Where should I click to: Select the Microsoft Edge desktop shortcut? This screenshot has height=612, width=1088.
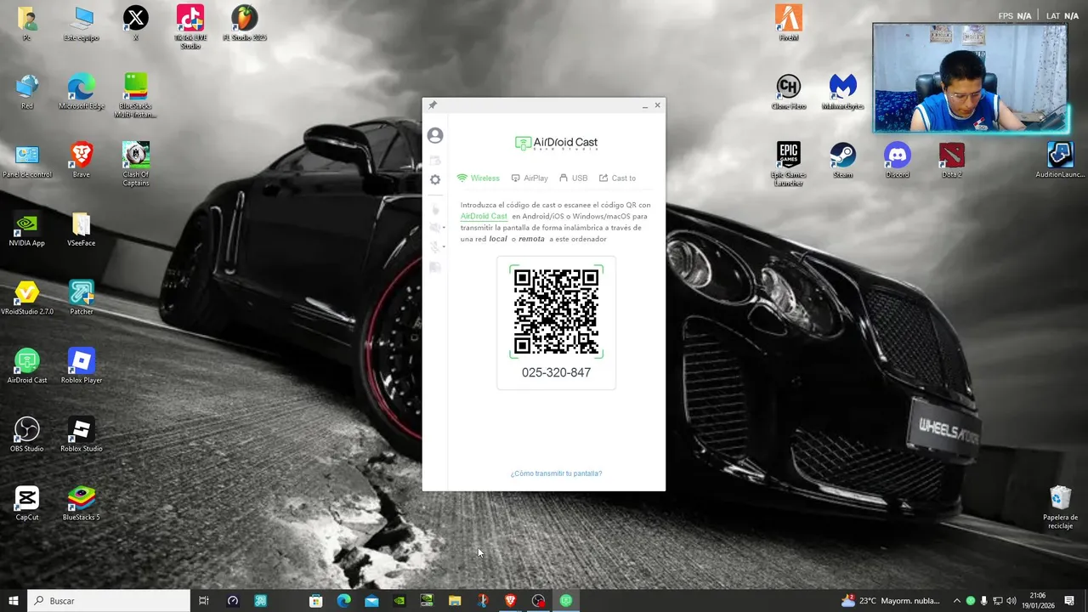[x=82, y=92]
